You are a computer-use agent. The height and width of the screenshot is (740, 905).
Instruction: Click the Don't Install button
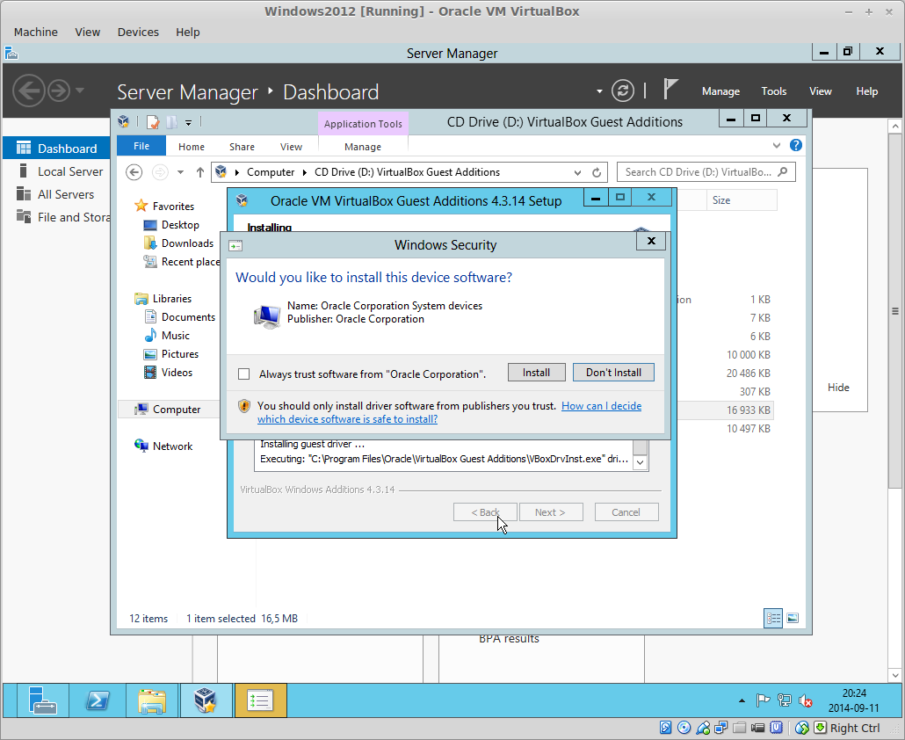pos(613,373)
